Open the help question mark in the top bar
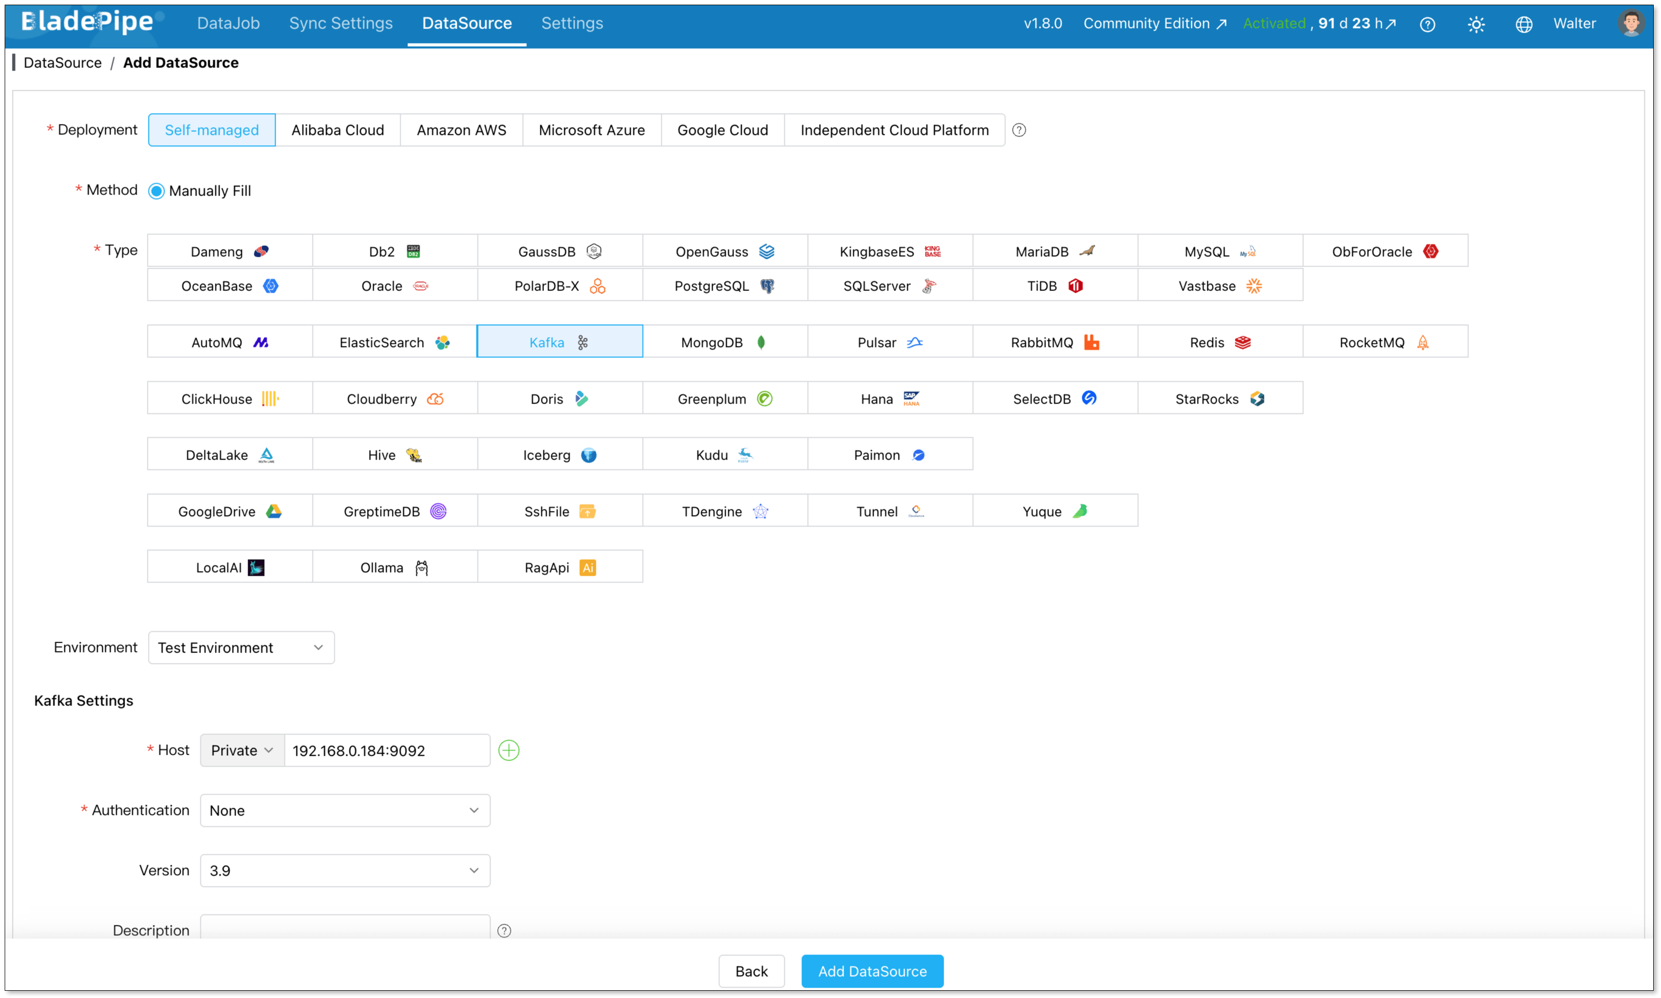The width and height of the screenshot is (1661, 998). tap(1427, 24)
